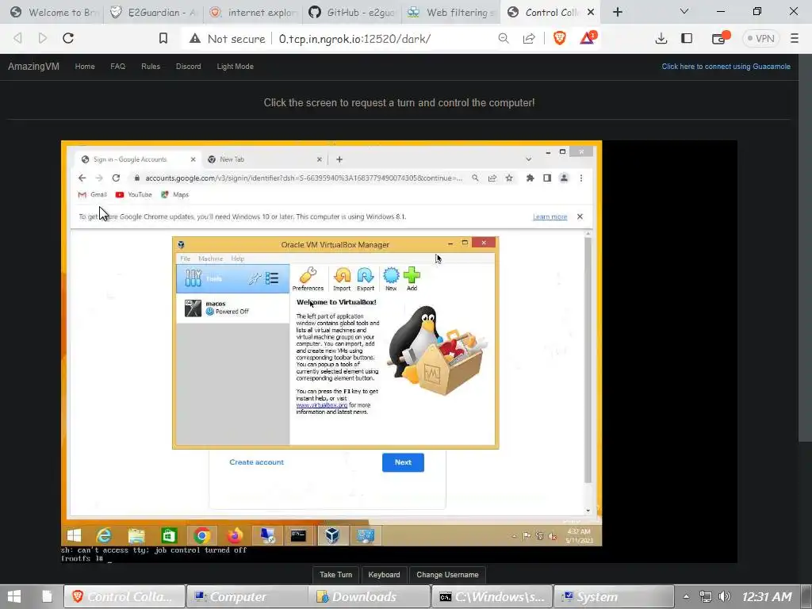Open Brave main hamburger menu

795,38
